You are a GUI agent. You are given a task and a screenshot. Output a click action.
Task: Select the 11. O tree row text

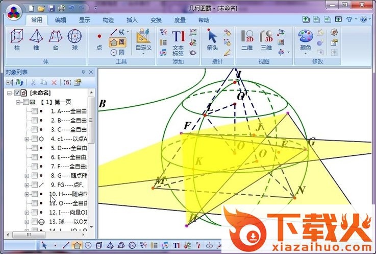point(68,203)
